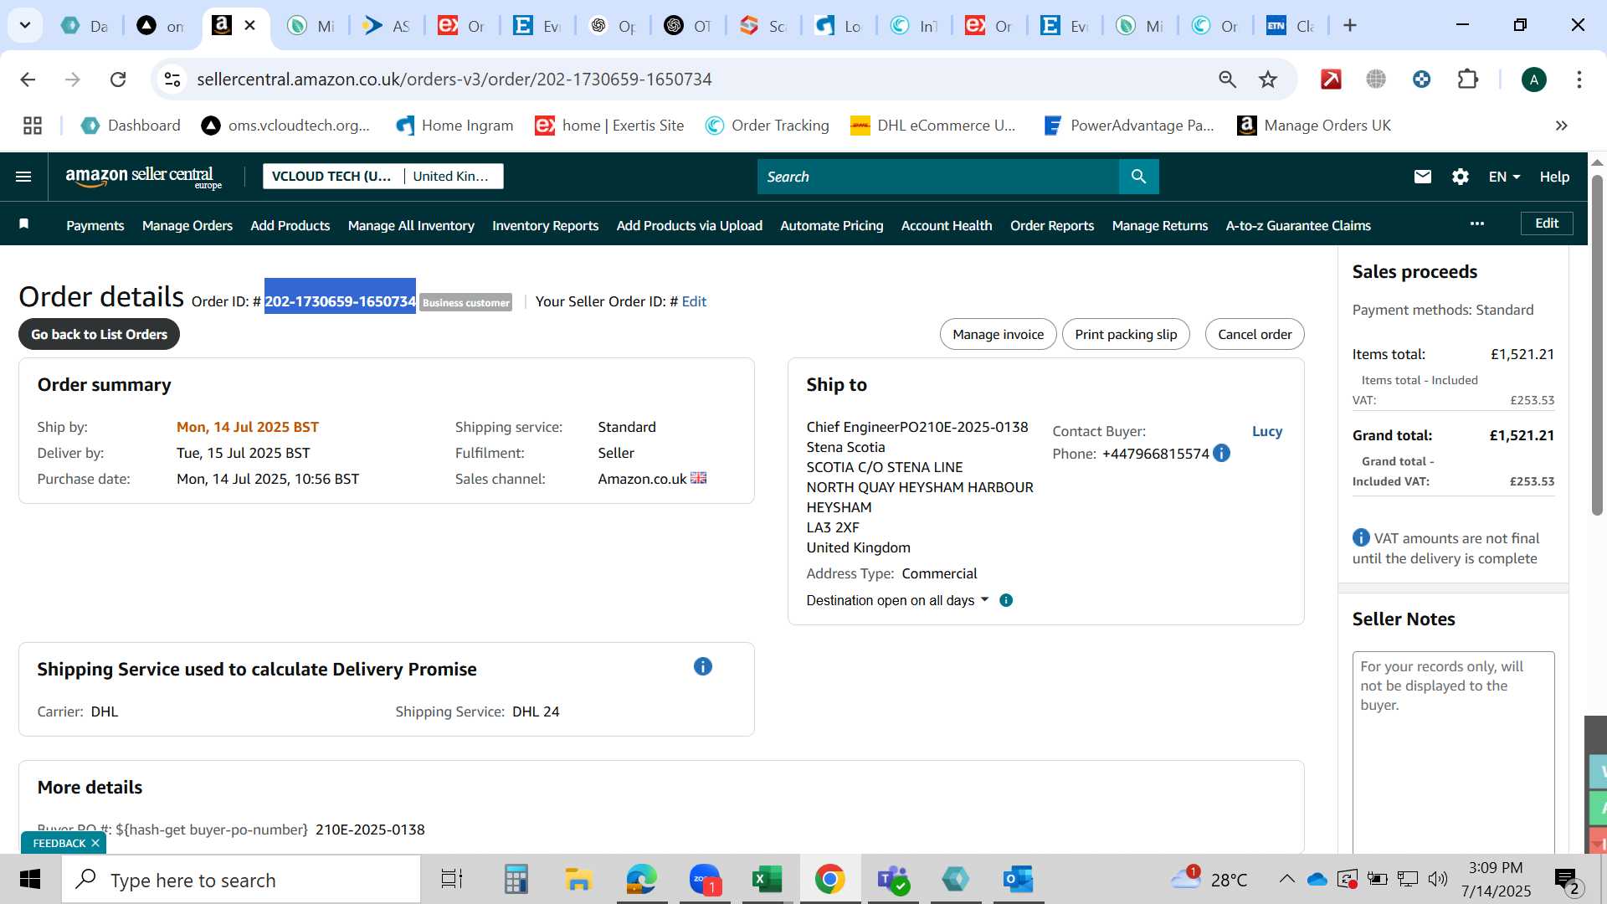Click the Cancel order button
1607x904 pixels.
[1255, 334]
